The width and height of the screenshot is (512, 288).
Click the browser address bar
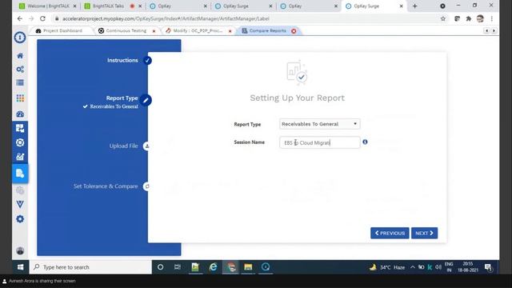(245, 19)
